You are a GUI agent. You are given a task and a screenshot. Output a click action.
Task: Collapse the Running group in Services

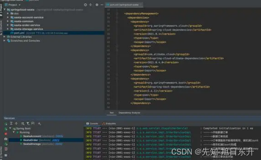click(x=14, y=132)
